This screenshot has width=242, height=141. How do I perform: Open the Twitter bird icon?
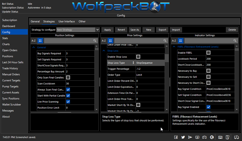(183, 137)
